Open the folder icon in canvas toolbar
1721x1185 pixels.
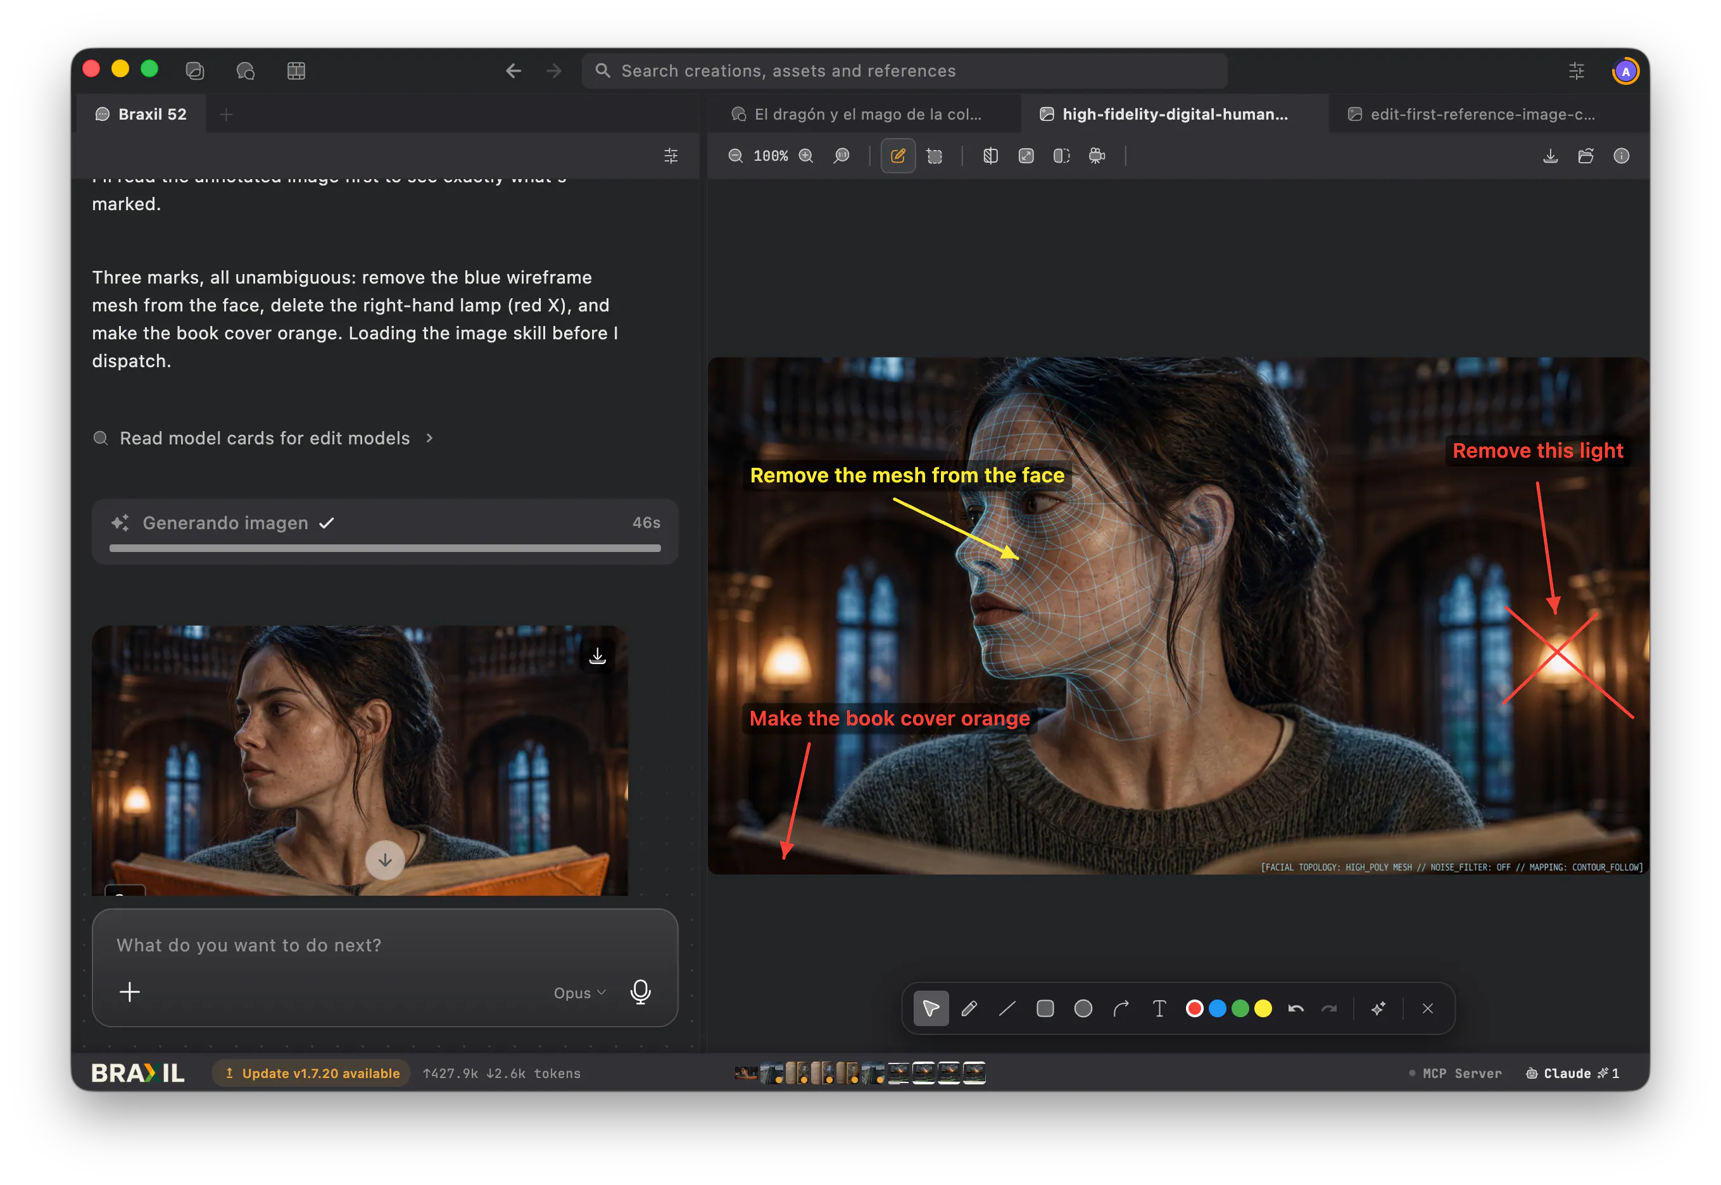[x=1585, y=156]
